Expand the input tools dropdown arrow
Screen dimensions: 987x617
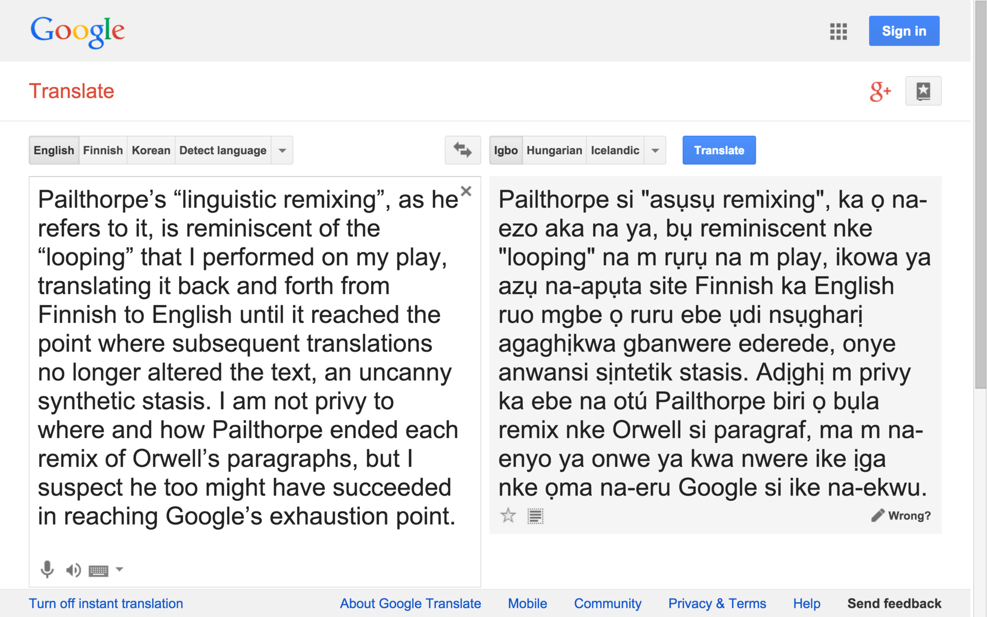click(x=119, y=569)
